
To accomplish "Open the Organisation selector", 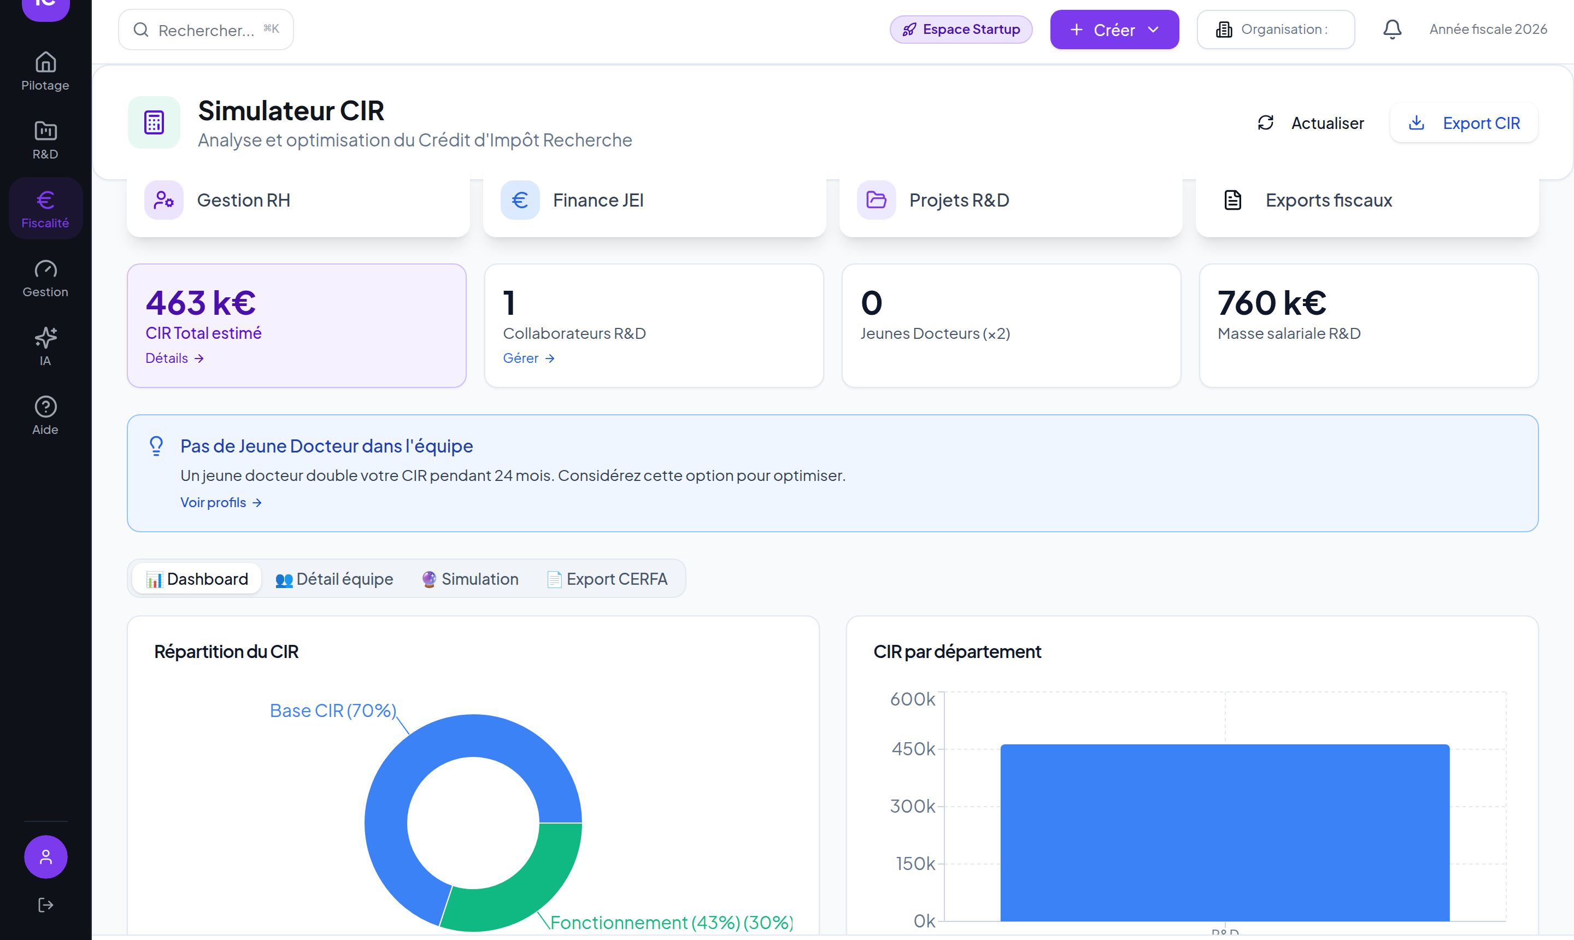I will coord(1275,30).
